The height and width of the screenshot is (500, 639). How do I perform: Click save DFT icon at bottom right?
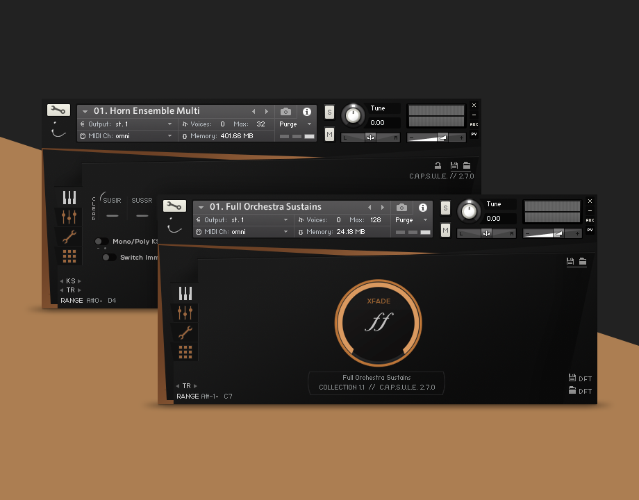click(x=572, y=378)
